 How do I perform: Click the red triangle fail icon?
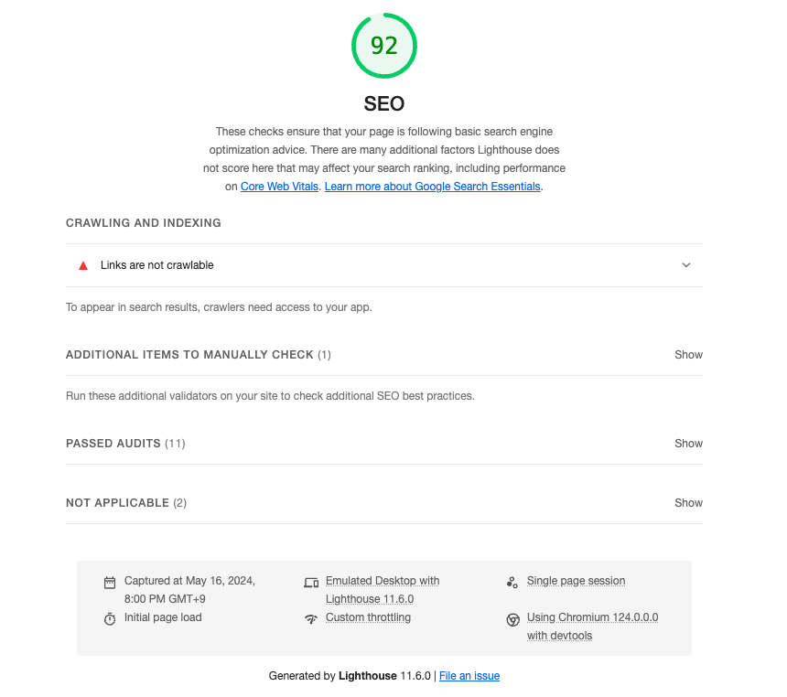pyautogui.click(x=83, y=265)
